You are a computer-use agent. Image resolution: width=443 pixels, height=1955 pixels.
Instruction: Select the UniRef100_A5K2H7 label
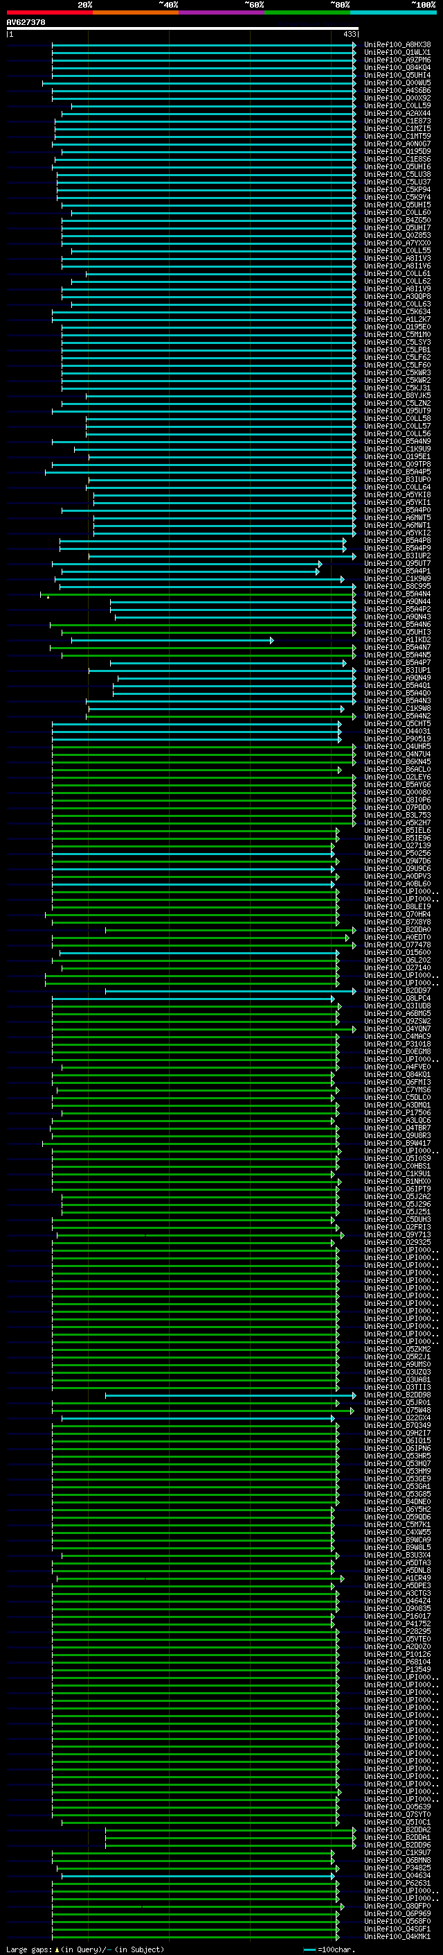(397, 823)
